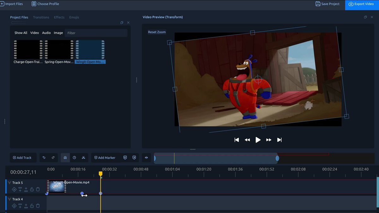Open the Emojis tab

74,17
